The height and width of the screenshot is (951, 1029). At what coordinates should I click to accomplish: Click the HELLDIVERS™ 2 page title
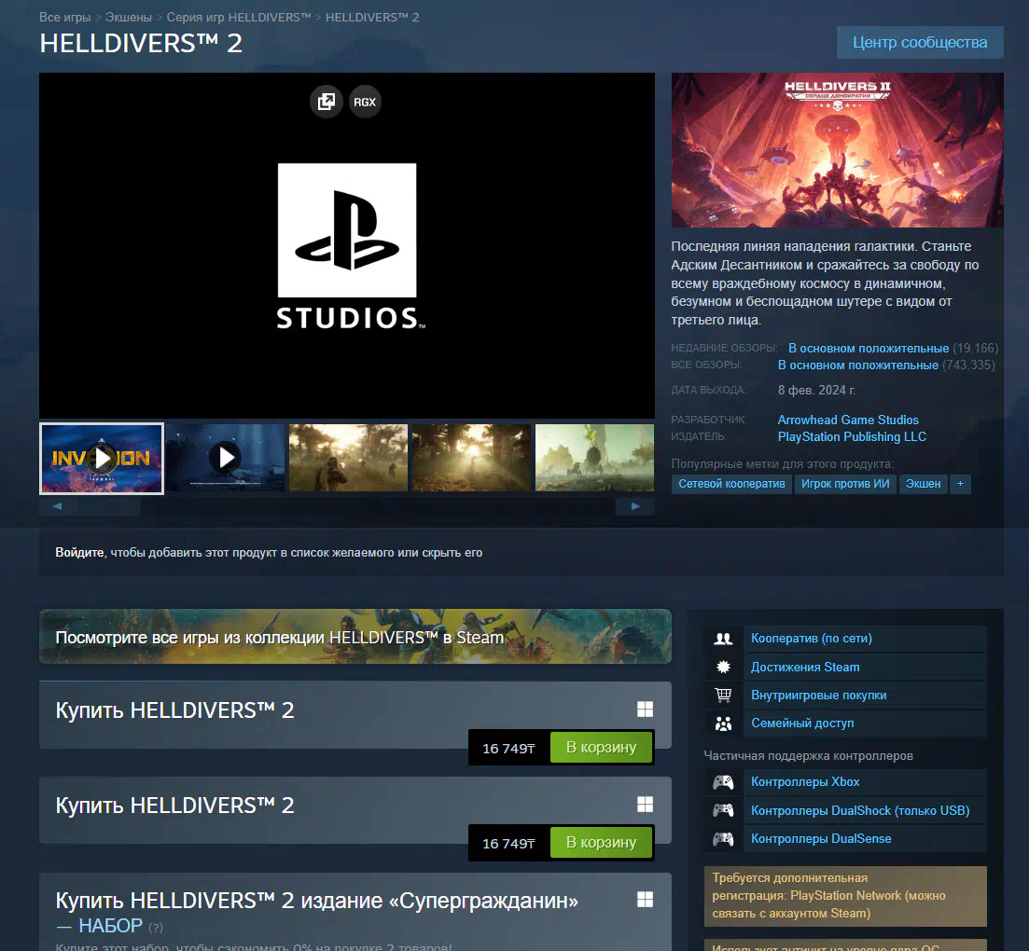click(141, 43)
